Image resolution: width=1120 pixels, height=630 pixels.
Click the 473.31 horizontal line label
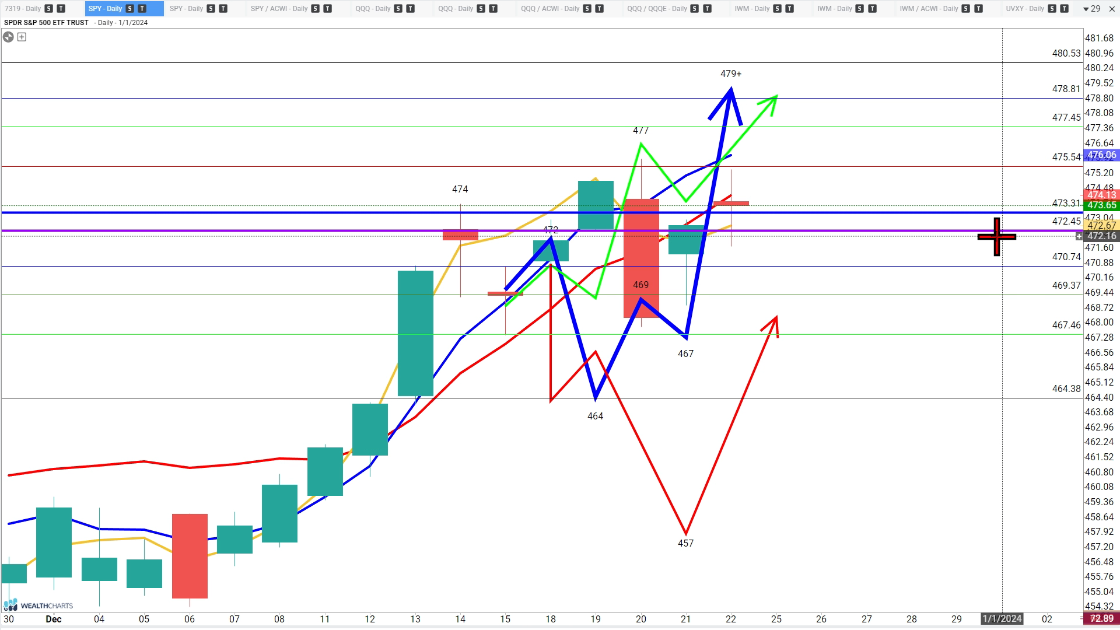[1066, 203]
